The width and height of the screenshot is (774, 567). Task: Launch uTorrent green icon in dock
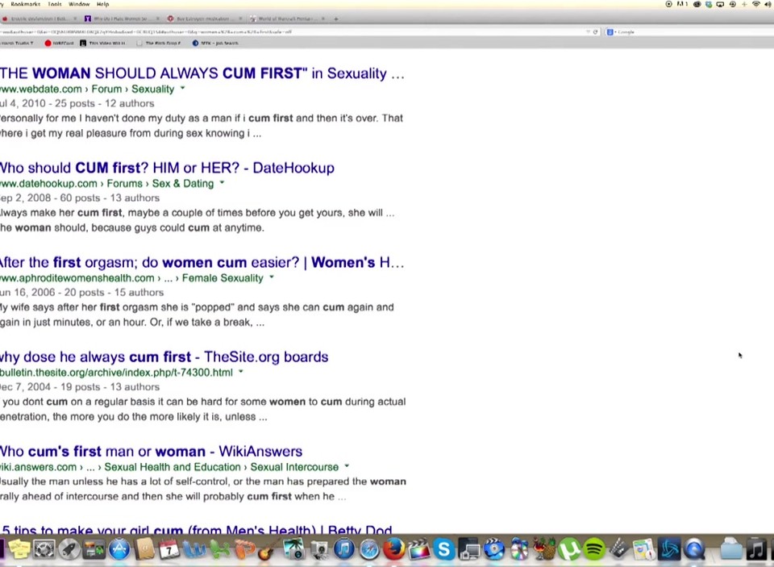(569, 548)
